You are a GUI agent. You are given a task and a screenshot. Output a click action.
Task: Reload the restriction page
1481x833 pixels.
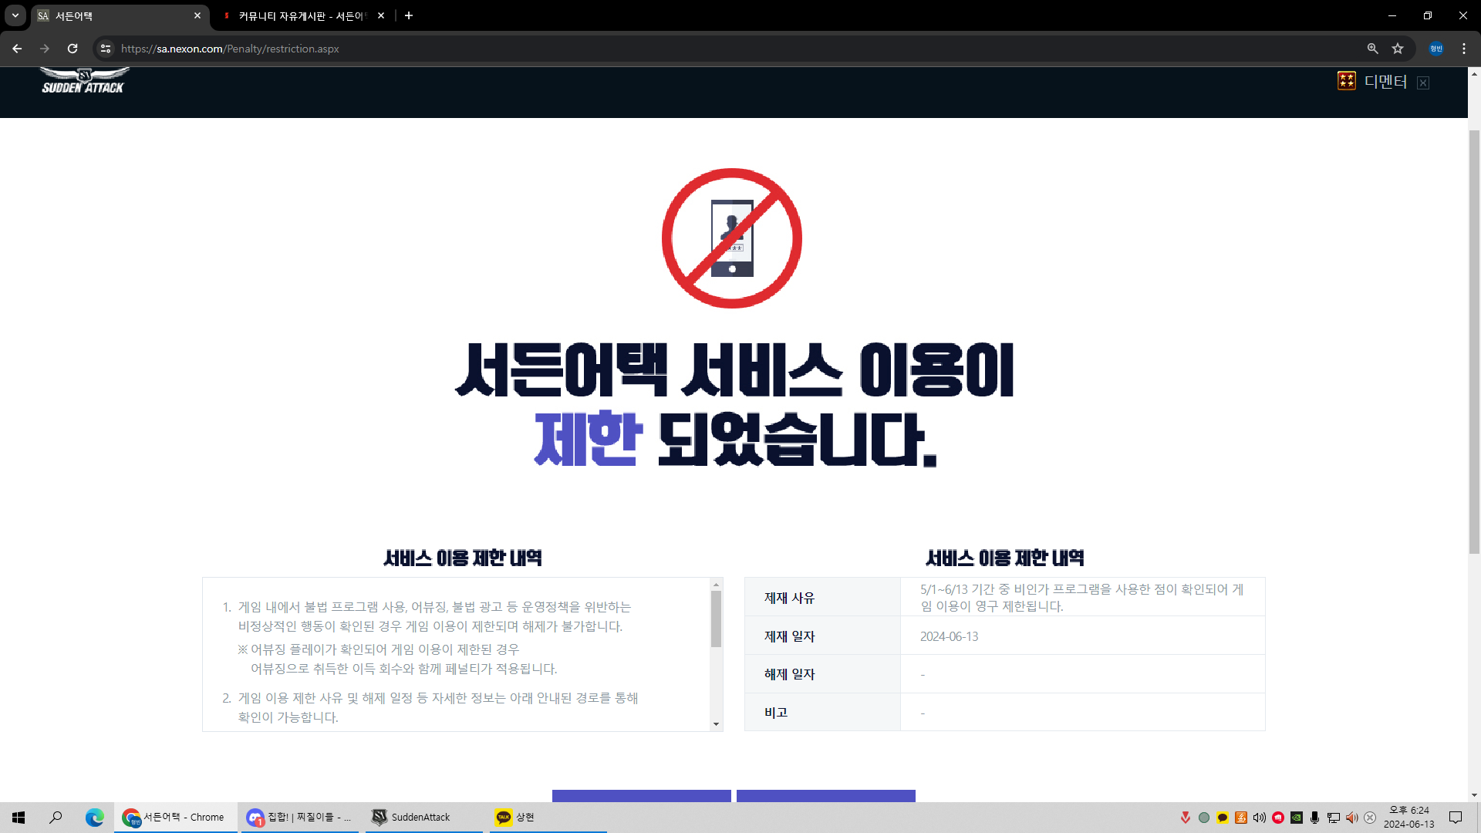coord(73,49)
